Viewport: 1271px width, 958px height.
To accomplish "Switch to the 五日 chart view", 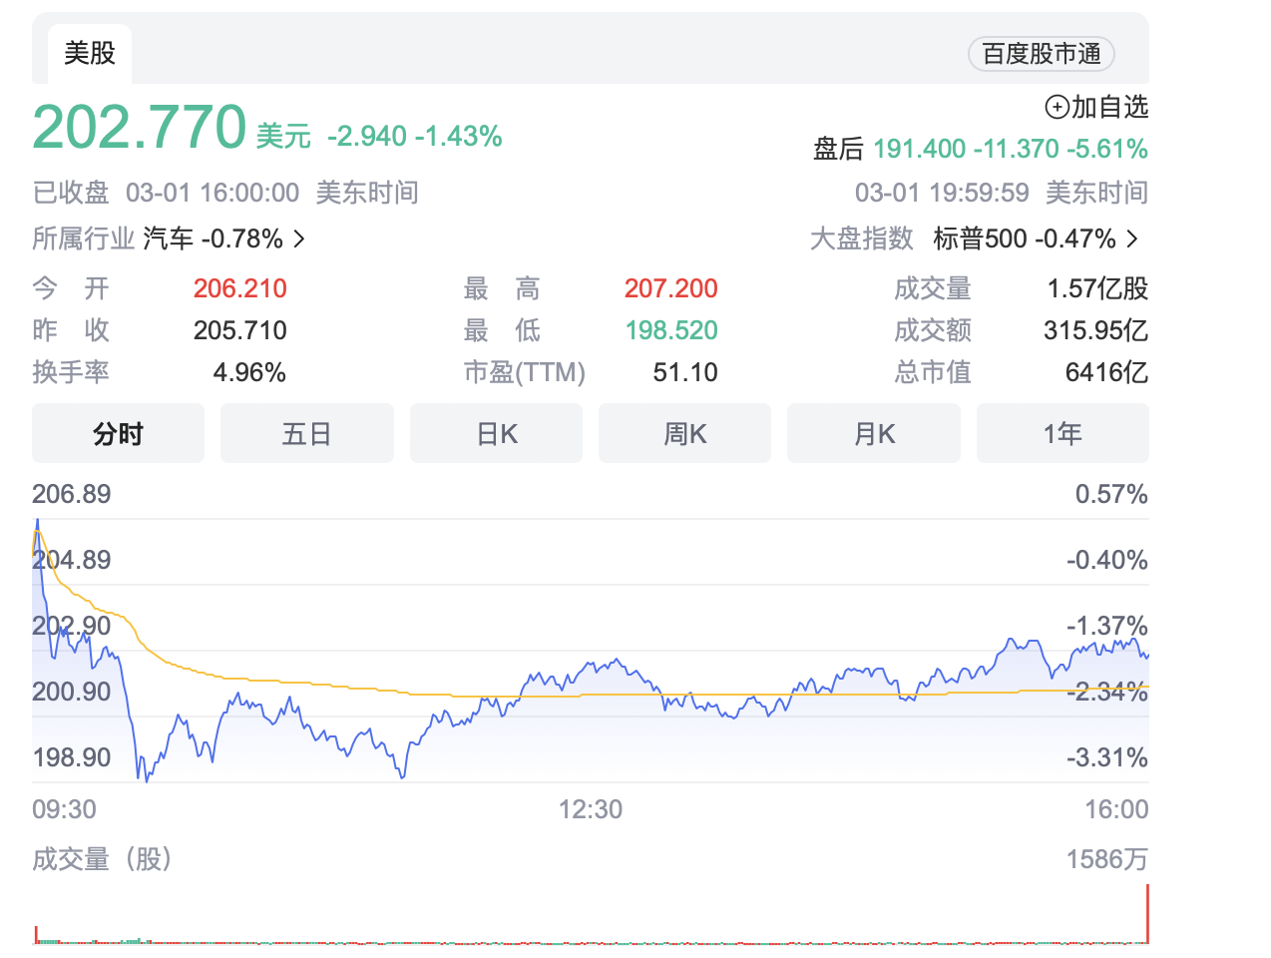I will [306, 434].
